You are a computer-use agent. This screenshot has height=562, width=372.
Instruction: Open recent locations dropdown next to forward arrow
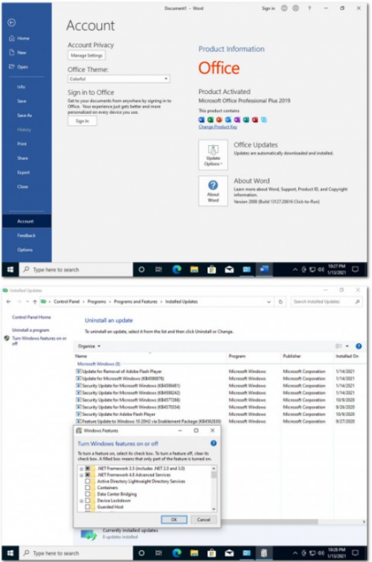pyautogui.click(x=28, y=301)
